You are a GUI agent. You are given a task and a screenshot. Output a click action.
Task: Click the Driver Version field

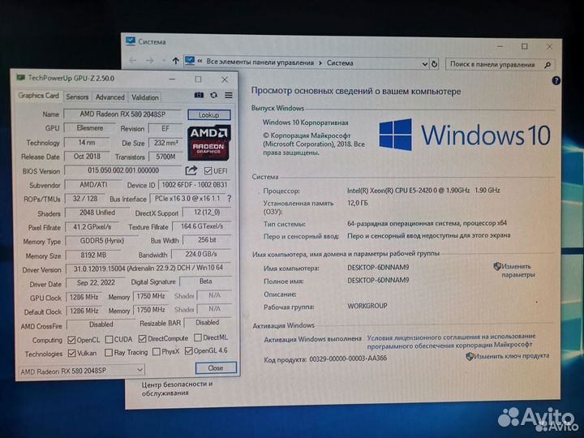tap(148, 268)
